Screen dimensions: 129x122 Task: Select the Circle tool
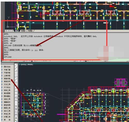pyautogui.click(x=16, y=83)
